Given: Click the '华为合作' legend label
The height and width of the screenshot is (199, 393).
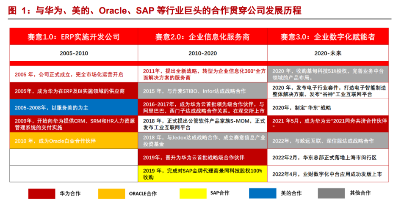Looking at the screenshot, I should pos(70,193).
